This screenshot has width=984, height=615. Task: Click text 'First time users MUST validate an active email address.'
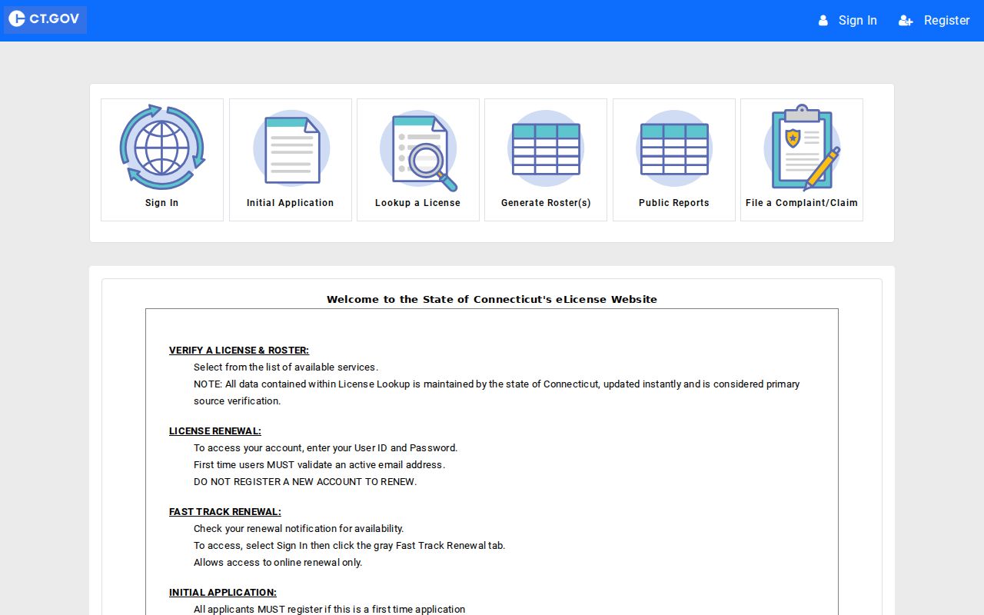[320, 465]
